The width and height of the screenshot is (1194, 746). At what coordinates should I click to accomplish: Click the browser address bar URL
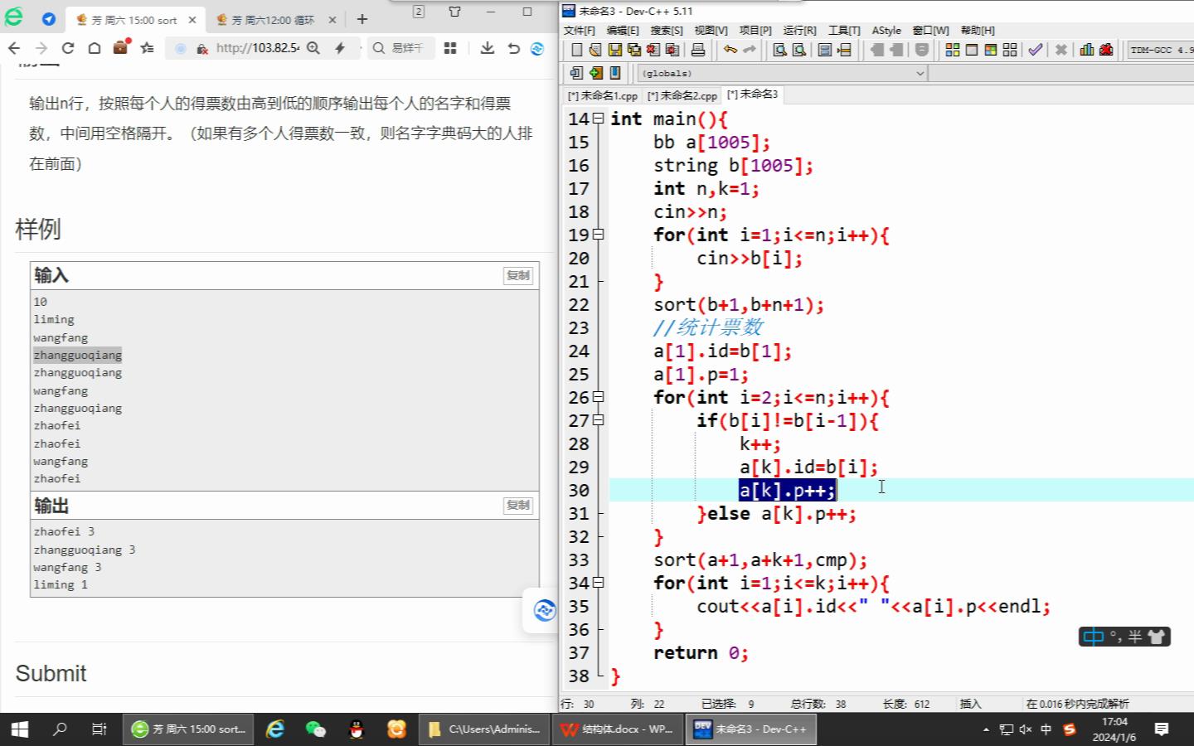coord(257,48)
